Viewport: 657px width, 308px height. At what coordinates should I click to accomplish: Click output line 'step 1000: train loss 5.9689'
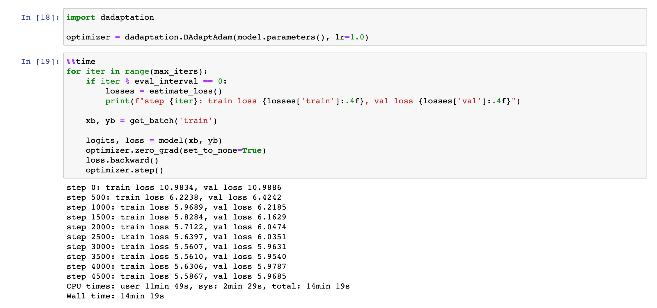(x=176, y=207)
